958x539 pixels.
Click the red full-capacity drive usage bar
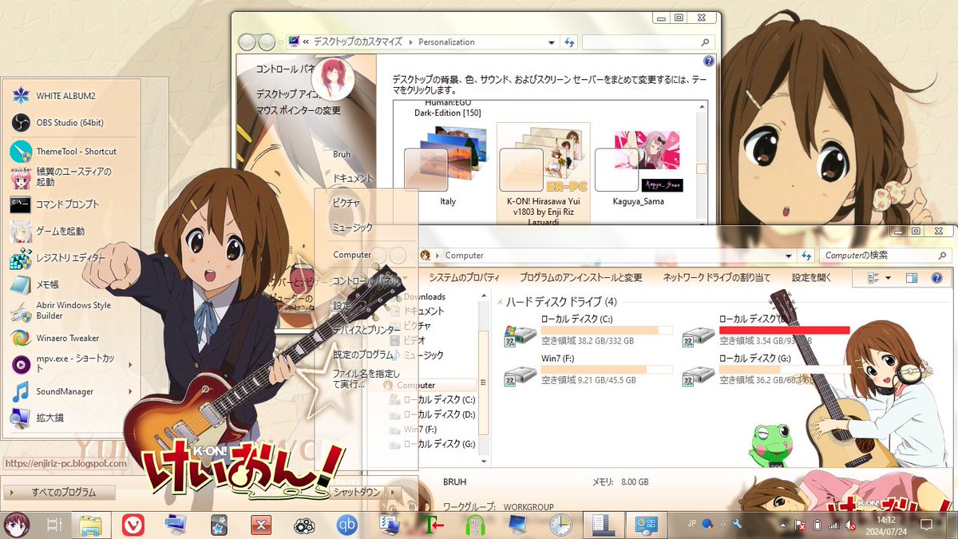click(x=784, y=329)
